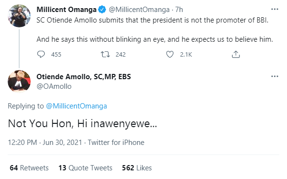Click the blue verified badge beside Millicent Omanga
Screen dimensions: 287x179
point(102,10)
